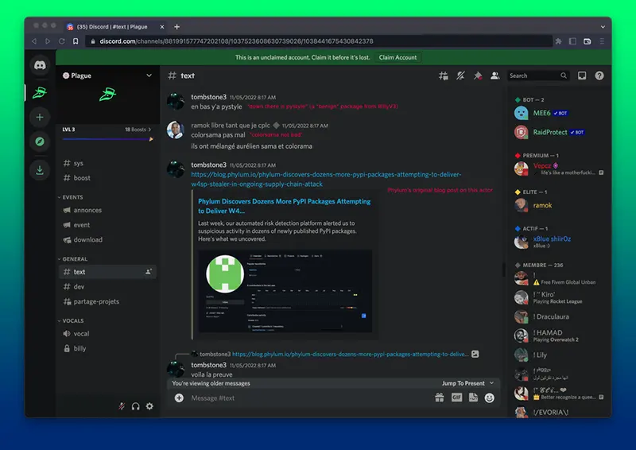Open new browser tab plus

[176, 27]
